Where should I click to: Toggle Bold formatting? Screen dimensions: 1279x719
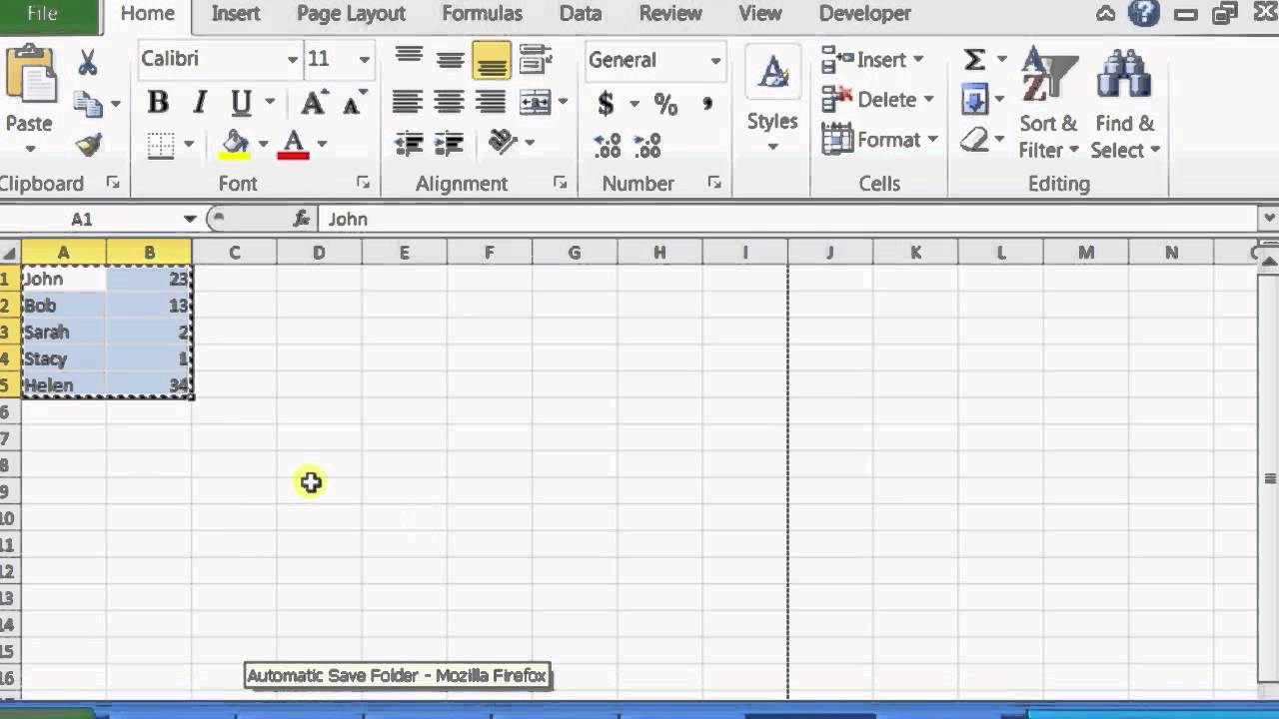[158, 102]
